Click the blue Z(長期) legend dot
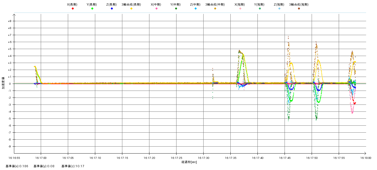 [x=112, y=9]
